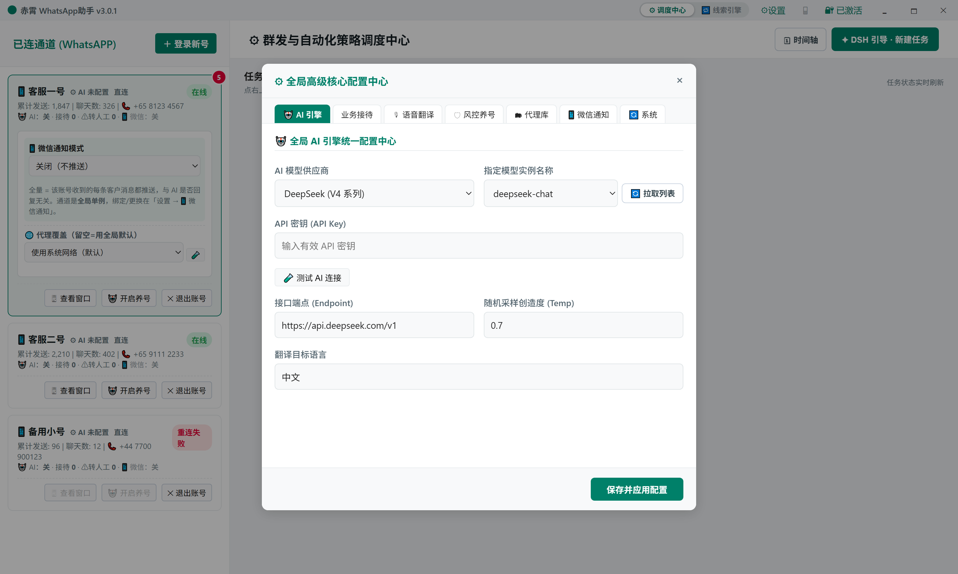This screenshot has height=574, width=958.
Task: Click the 已激活 activation status
Action: 843,11
